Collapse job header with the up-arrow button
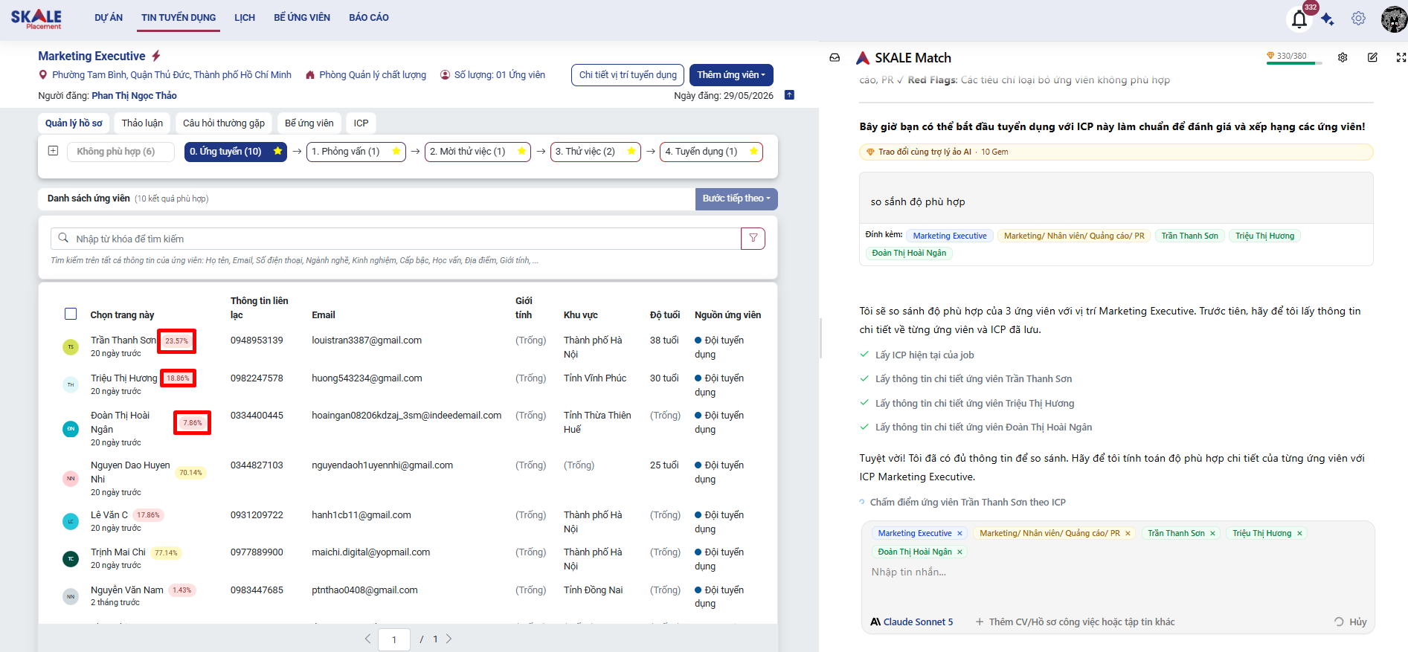Screen dimensions: 1408x652 click(x=789, y=95)
